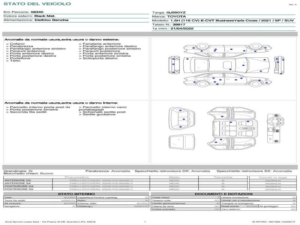The height and width of the screenshot is (225, 300).
Task: Click the narrow car diagram beside the exterior top view's bonnet end
Action: (279, 65)
